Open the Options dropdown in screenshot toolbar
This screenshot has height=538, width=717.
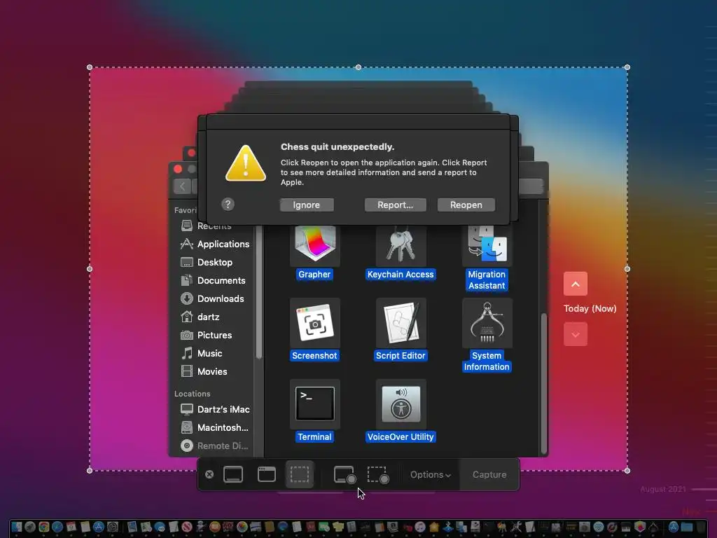coord(431,475)
